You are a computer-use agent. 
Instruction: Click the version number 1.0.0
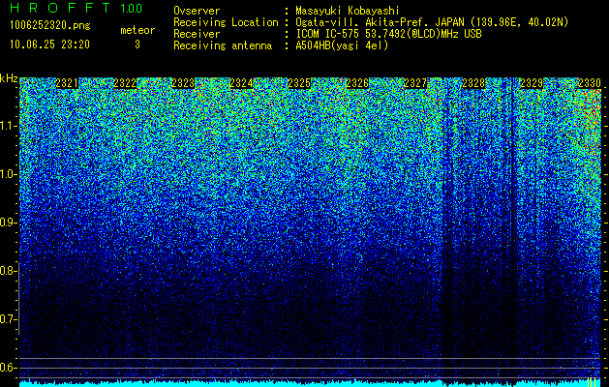[x=131, y=9]
